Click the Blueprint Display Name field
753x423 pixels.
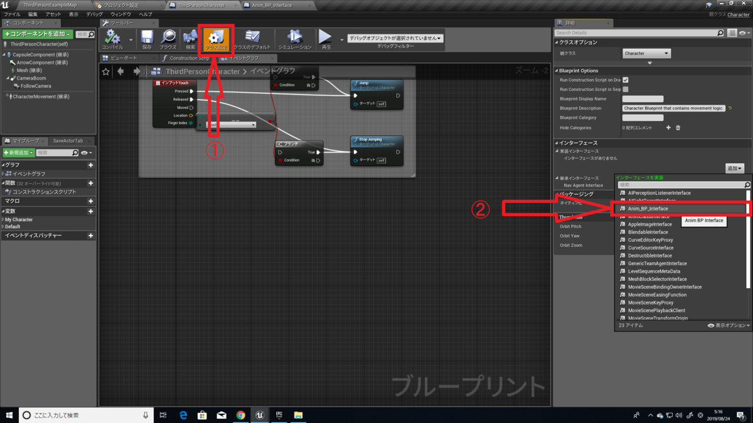(x=643, y=99)
